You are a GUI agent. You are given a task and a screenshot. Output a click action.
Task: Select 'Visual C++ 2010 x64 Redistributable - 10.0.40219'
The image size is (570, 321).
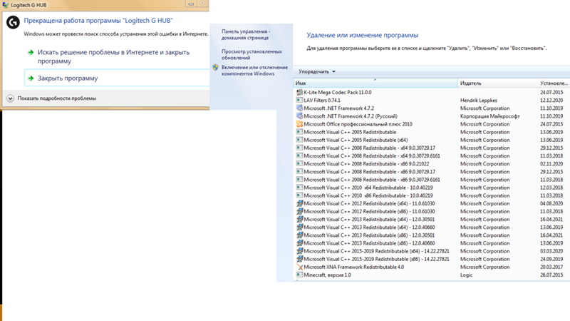point(432,188)
